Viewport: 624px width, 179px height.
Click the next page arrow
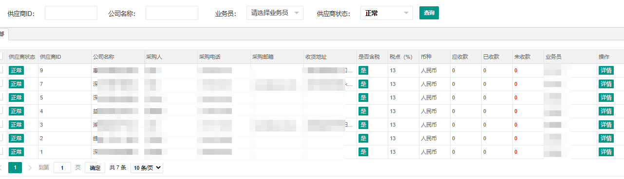coord(30,168)
